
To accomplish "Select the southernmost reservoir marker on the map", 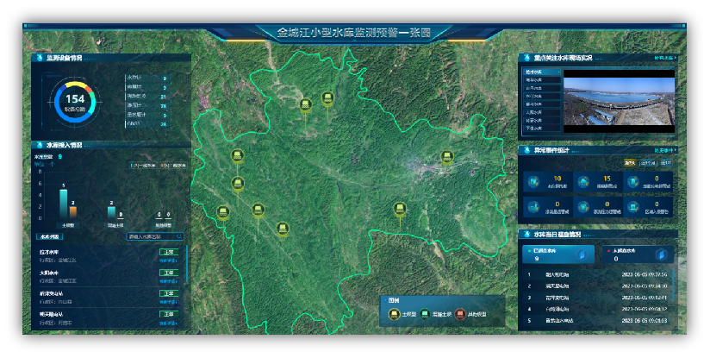I will point(282,229).
